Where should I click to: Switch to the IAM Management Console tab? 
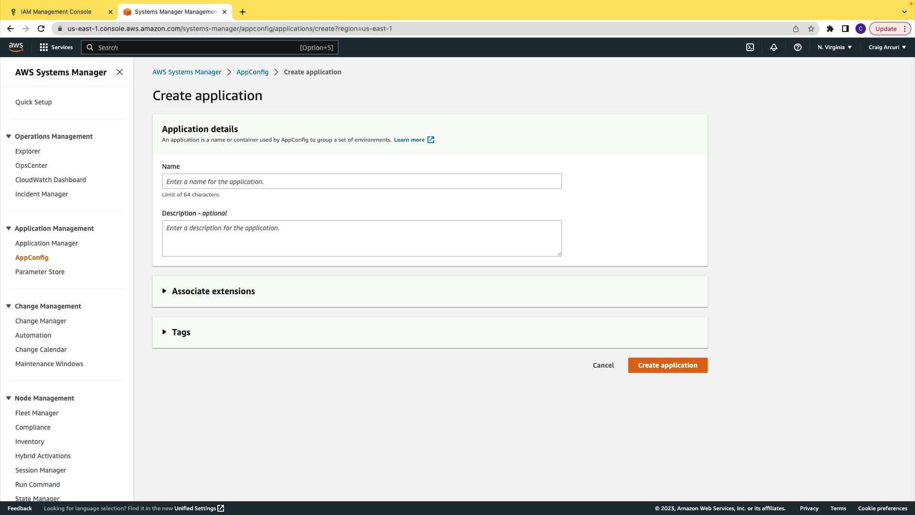56,12
